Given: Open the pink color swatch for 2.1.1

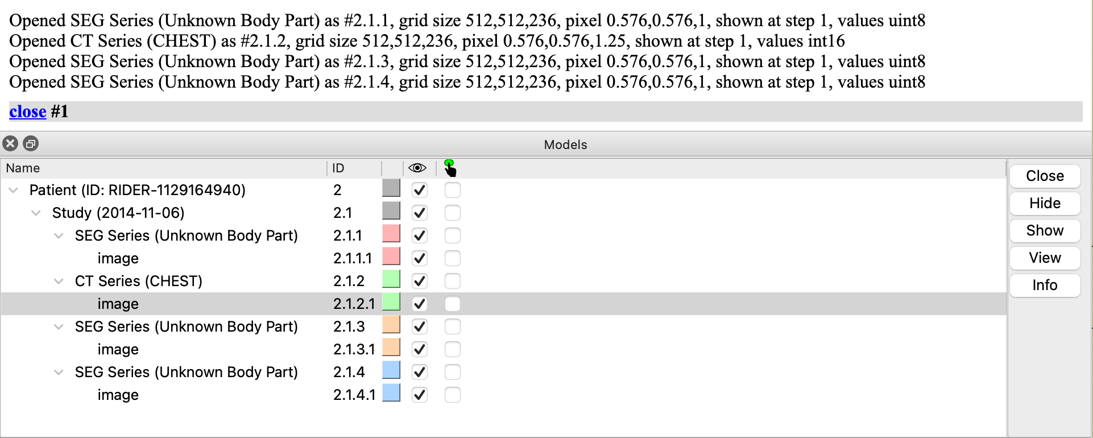Looking at the screenshot, I should [391, 234].
